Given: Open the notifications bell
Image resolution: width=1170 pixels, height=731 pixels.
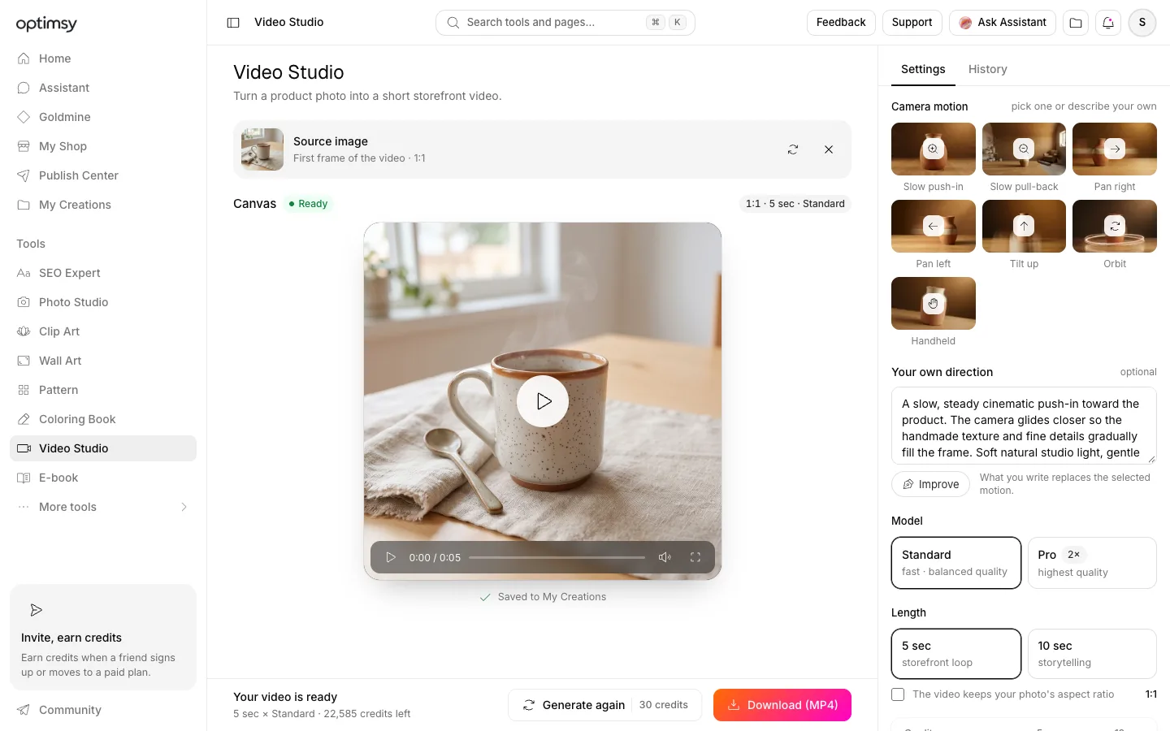Looking at the screenshot, I should (x=1108, y=23).
